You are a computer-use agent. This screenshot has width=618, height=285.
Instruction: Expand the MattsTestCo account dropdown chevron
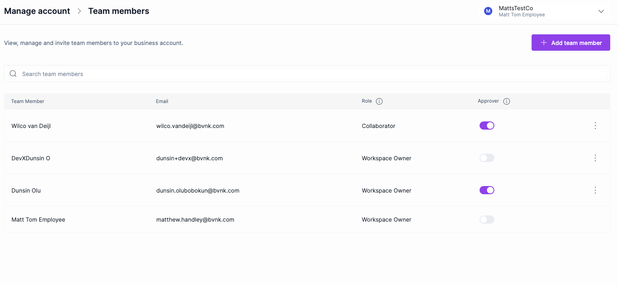tap(601, 11)
